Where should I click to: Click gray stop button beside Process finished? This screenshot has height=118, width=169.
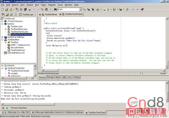(3, 108)
